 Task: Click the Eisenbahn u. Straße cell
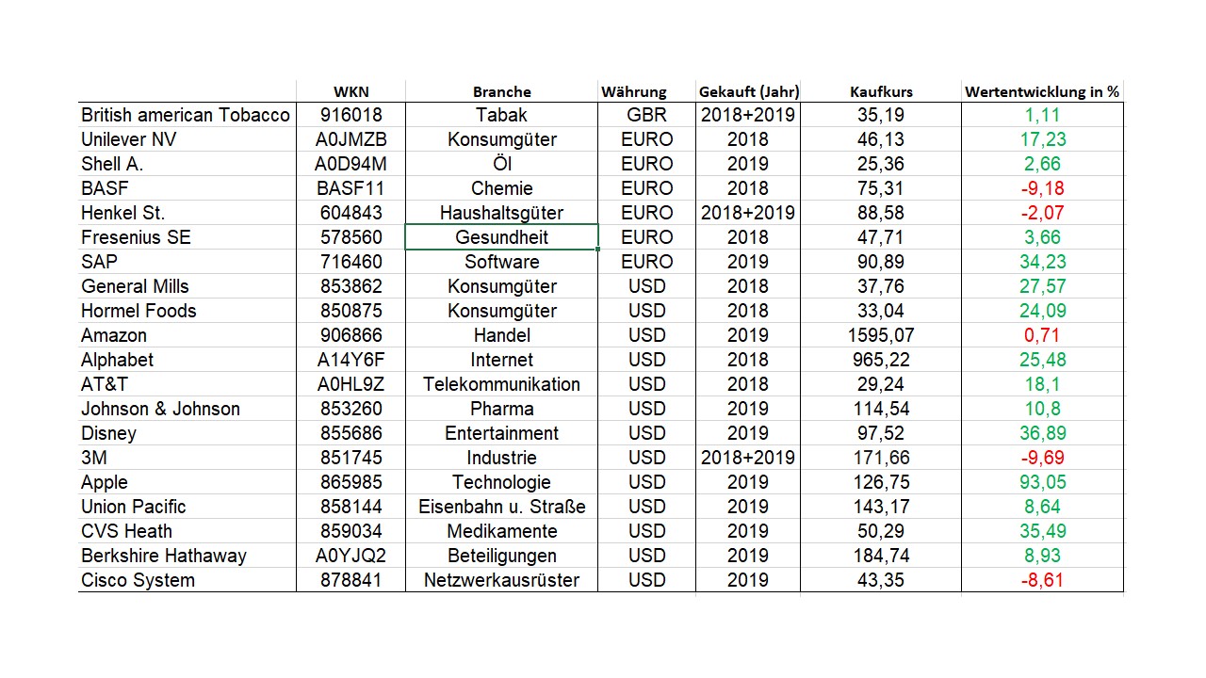(501, 507)
